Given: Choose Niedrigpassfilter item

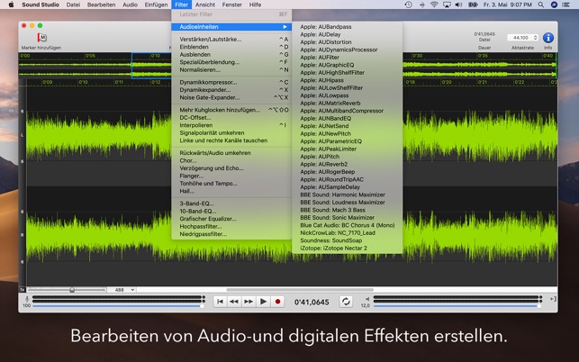Looking at the screenshot, I should coord(231,234).
